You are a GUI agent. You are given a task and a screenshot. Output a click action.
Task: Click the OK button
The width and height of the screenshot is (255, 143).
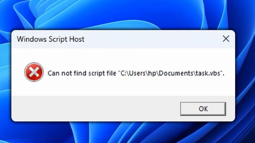(x=203, y=109)
